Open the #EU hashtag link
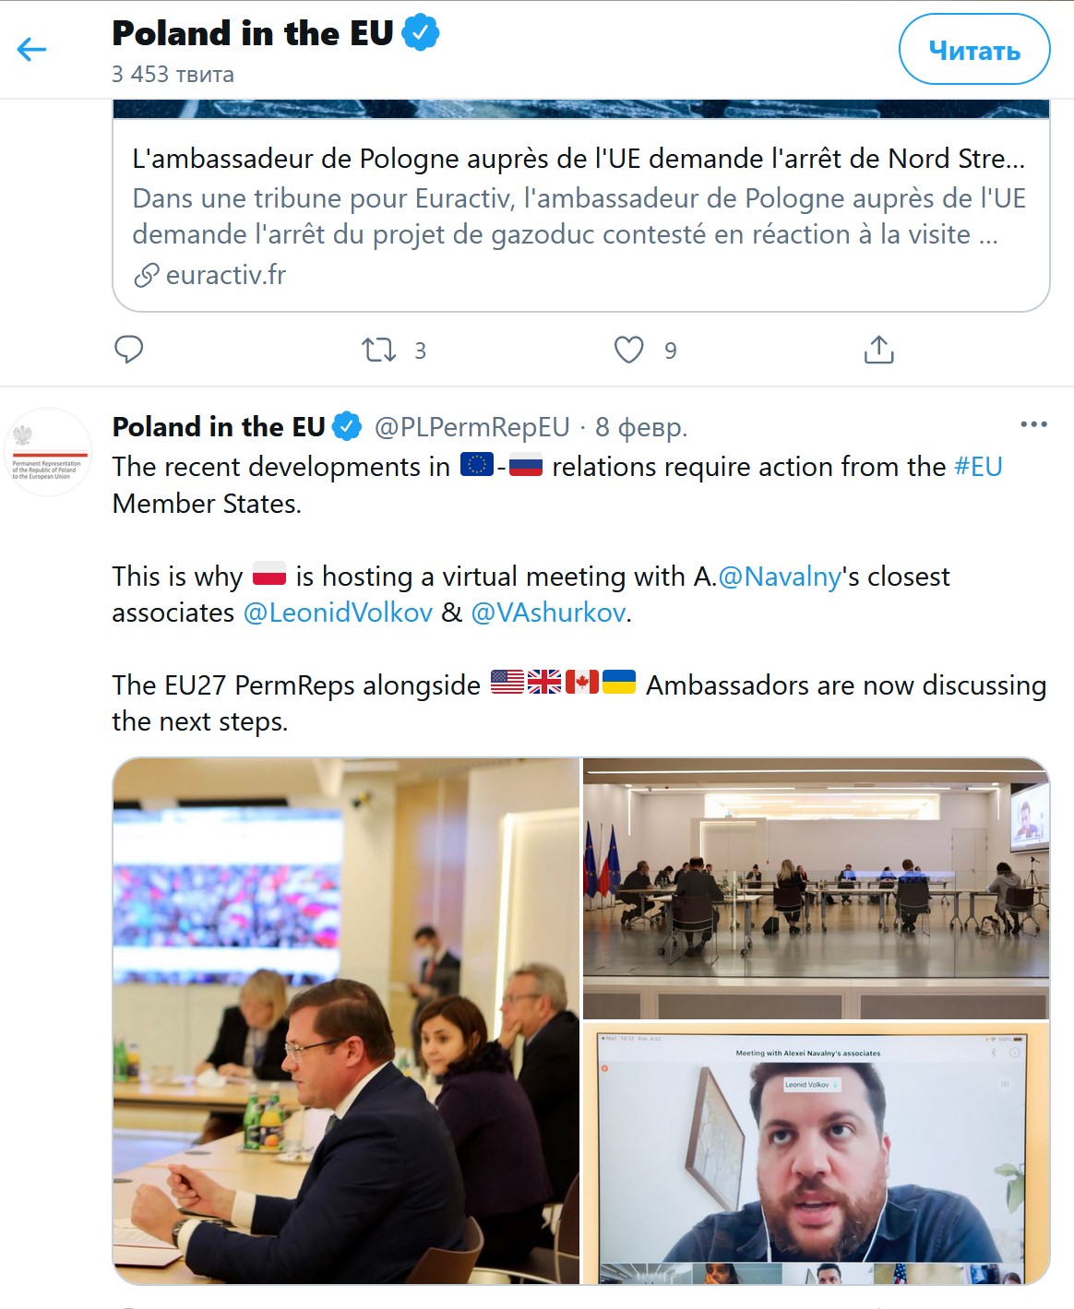 click(978, 467)
